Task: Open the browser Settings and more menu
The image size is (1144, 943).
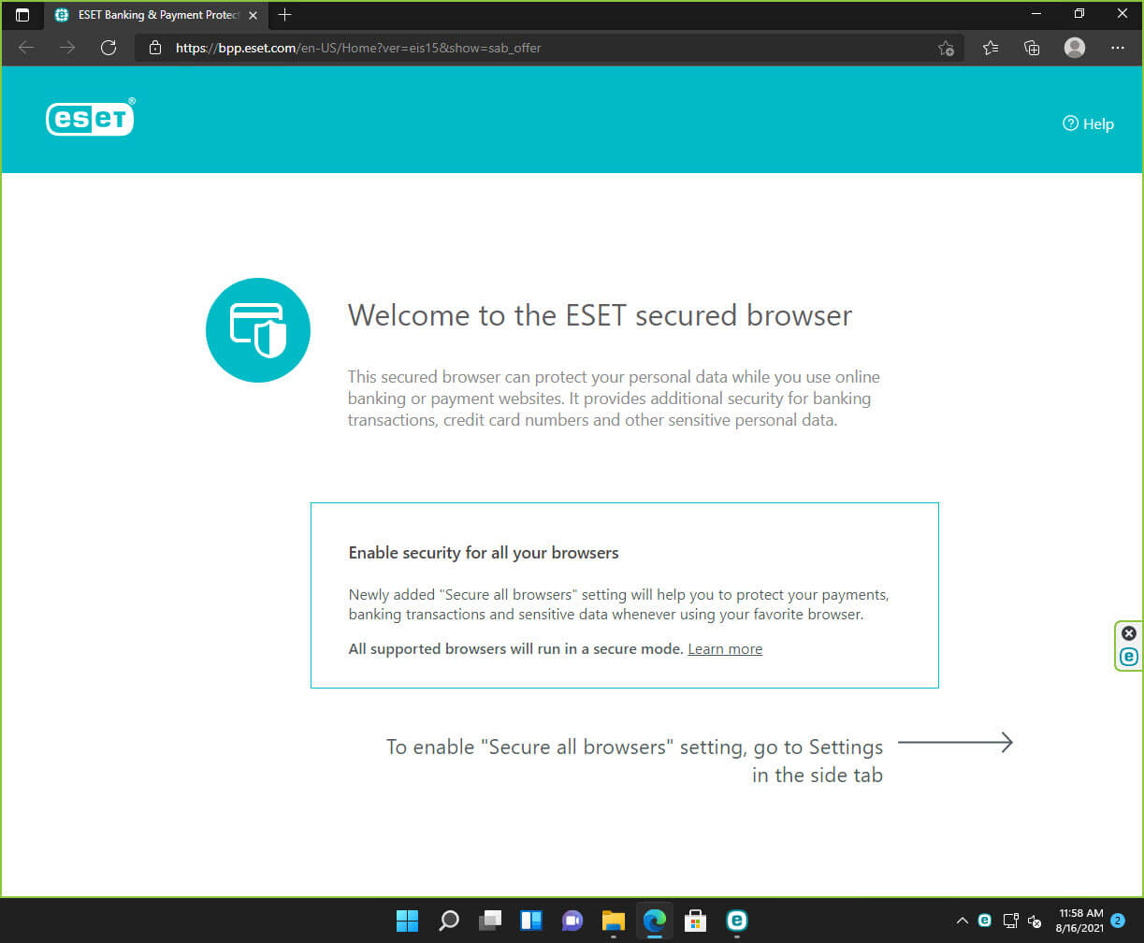Action: pyautogui.click(x=1118, y=48)
